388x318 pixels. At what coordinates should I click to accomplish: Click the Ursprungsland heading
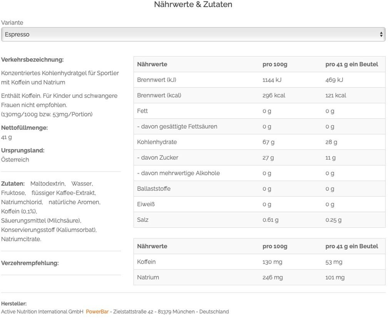click(x=23, y=150)
